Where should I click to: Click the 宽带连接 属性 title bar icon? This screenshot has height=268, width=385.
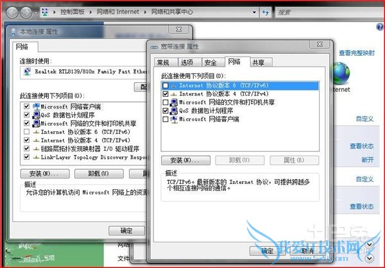click(x=154, y=47)
